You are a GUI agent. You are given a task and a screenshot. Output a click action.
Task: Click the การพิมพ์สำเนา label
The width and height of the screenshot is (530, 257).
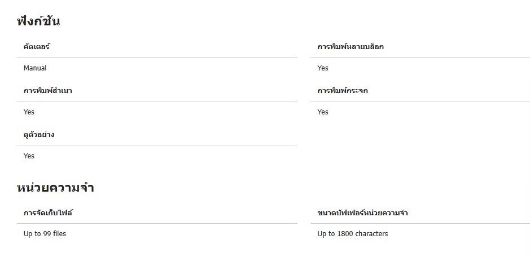point(47,91)
